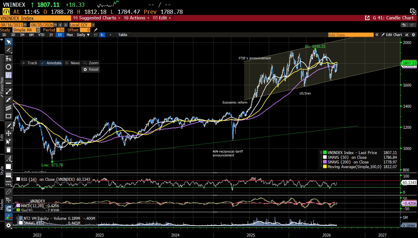Select the arrow pointer tool
This screenshot has height=238, width=418.
9,42
